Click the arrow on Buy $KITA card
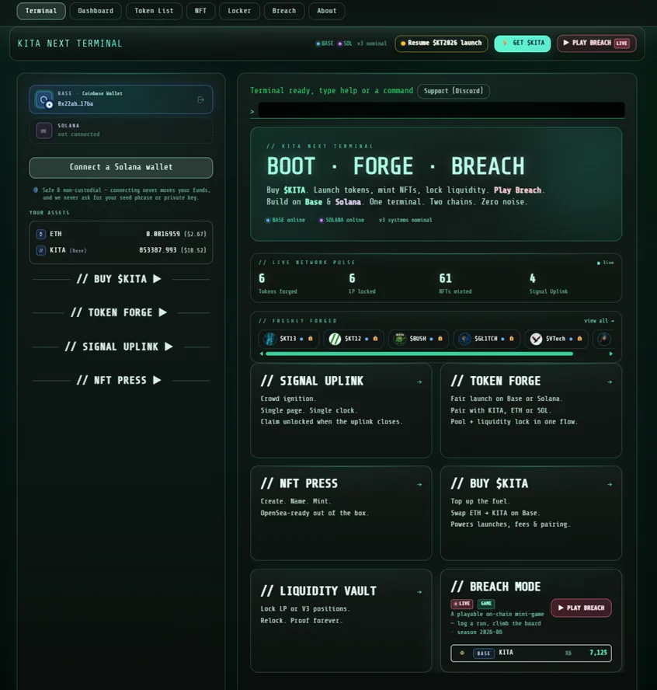The image size is (657, 690). click(610, 485)
